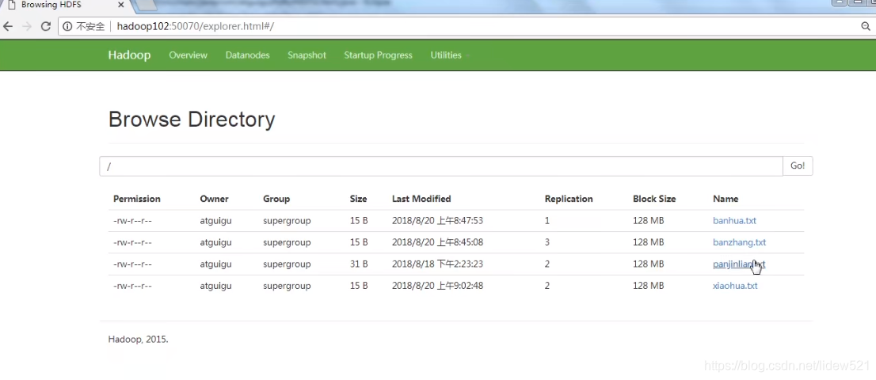The height and width of the screenshot is (380, 876).
Task: Click the 31 B size cell
Action: [359, 264]
